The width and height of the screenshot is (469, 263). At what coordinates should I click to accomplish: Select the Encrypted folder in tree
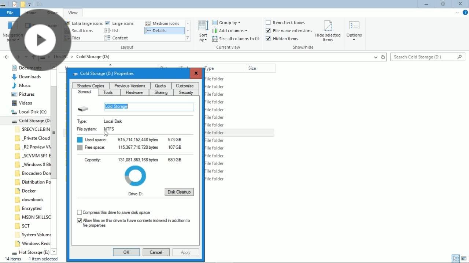(x=32, y=208)
